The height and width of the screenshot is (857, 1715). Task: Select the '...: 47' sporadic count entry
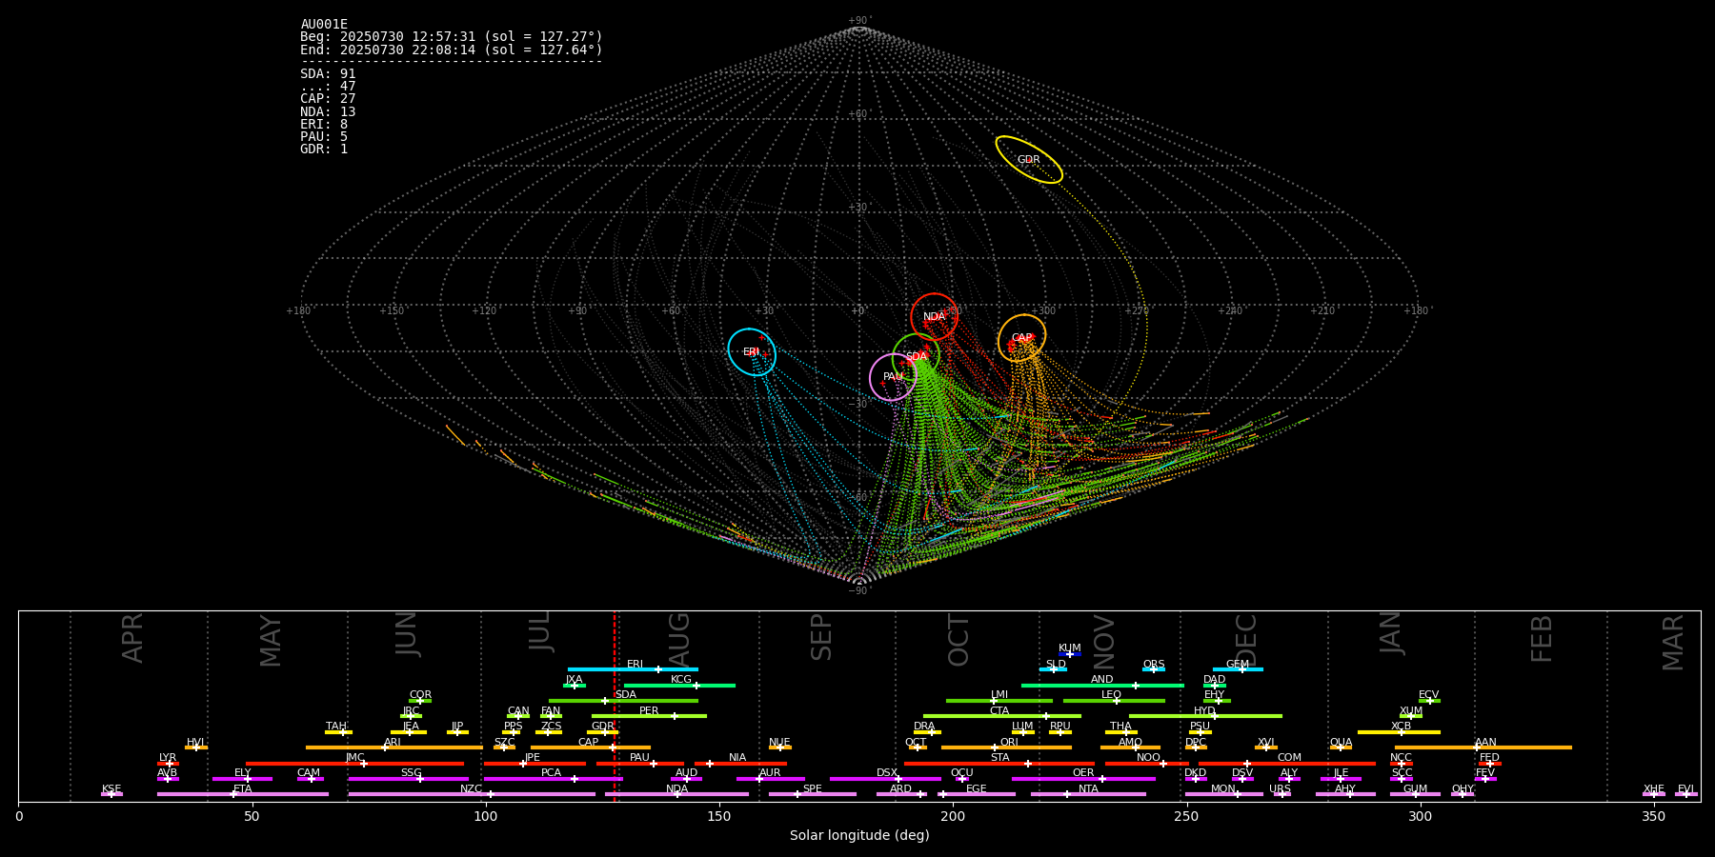pos(328,87)
